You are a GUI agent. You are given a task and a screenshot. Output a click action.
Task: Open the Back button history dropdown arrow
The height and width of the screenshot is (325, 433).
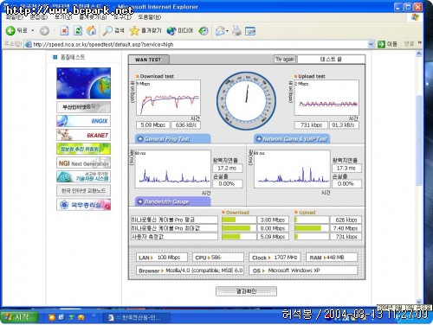(33, 30)
